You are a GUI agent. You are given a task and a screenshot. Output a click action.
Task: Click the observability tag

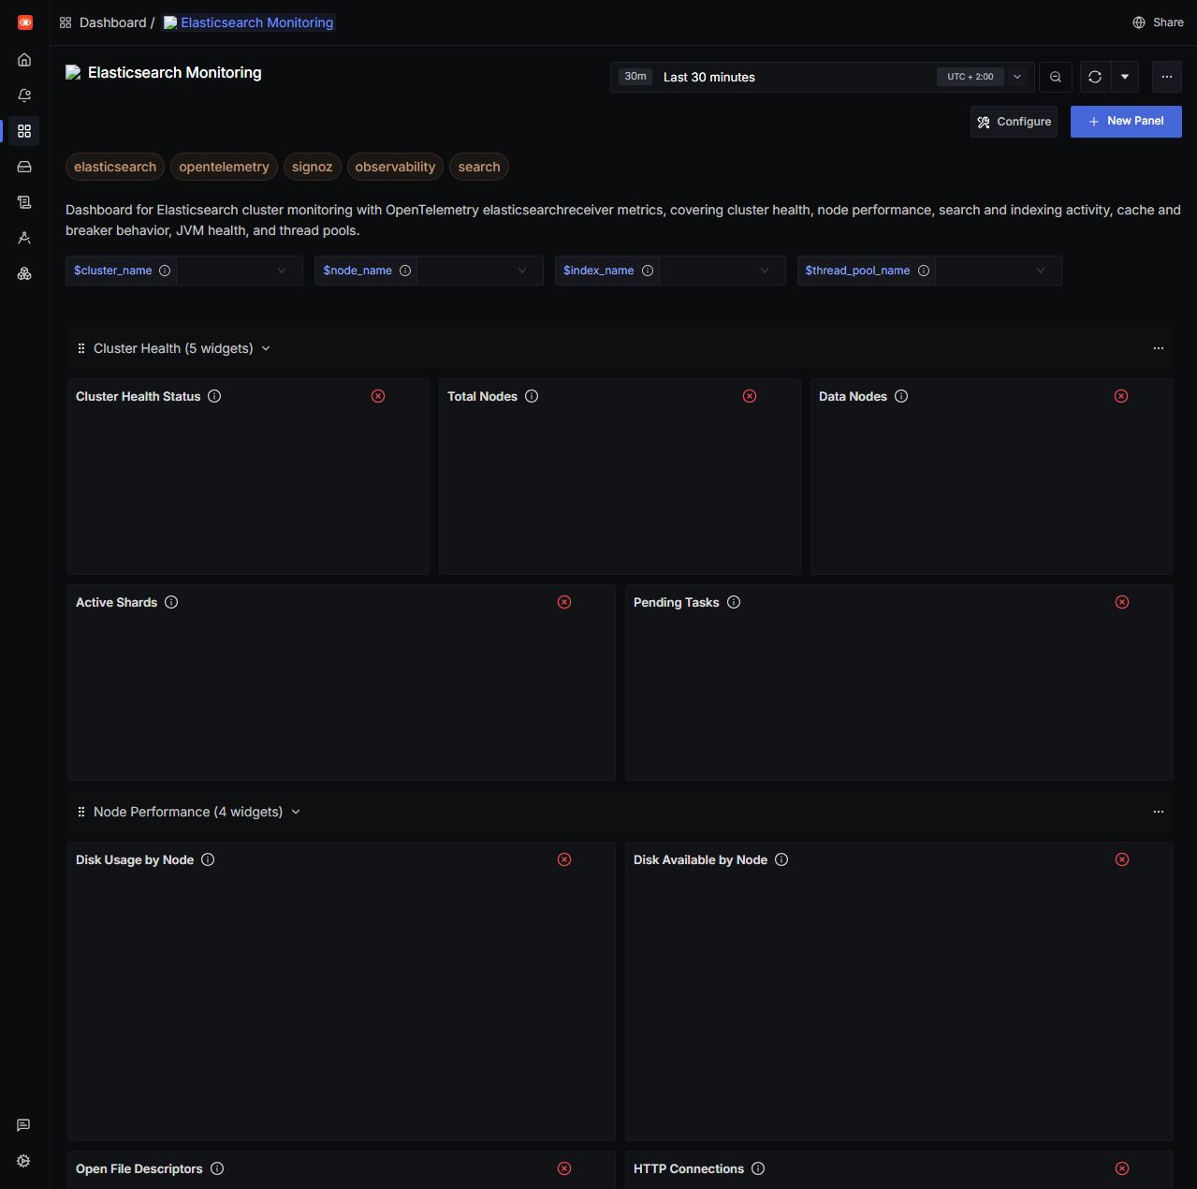click(395, 167)
